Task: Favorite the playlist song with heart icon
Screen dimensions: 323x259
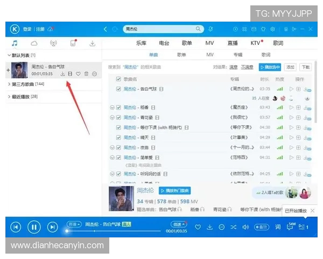Action: pyautogui.click(x=78, y=74)
